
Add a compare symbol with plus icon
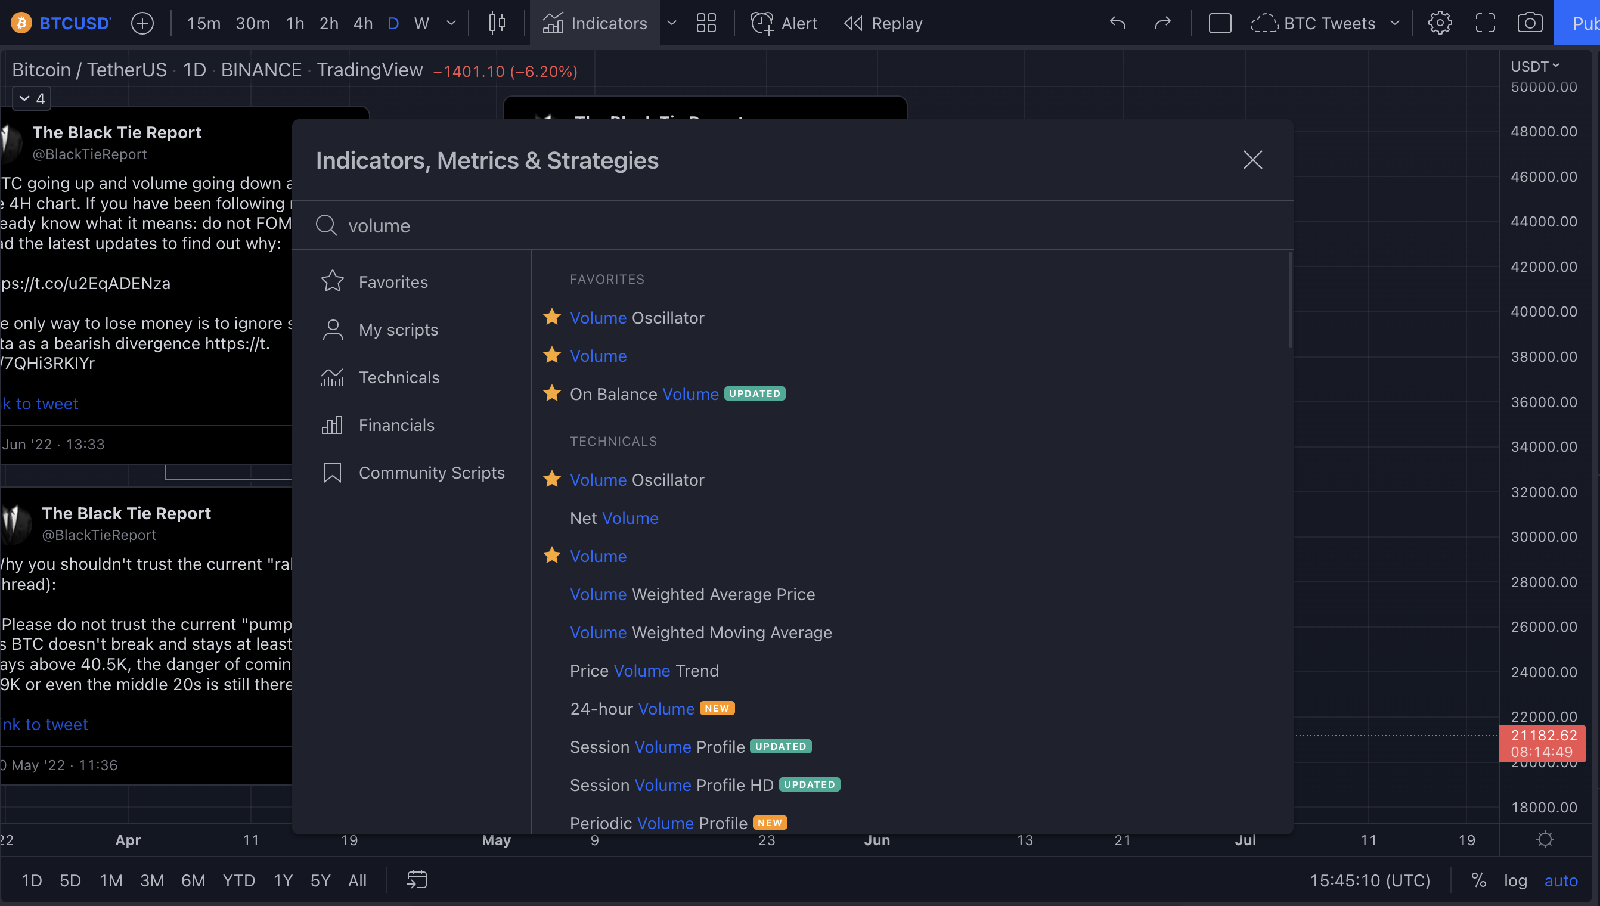(142, 23)
